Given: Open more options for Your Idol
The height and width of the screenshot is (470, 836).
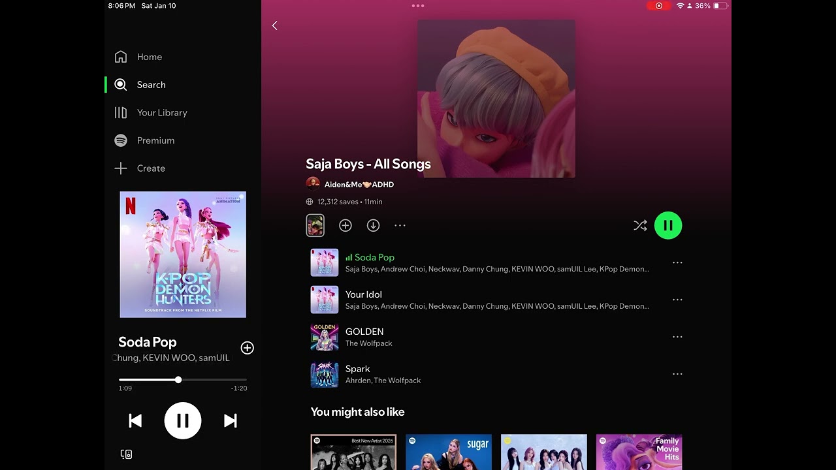Looking at the screenshot, I should pyautogui.click(x=677, y=300).
